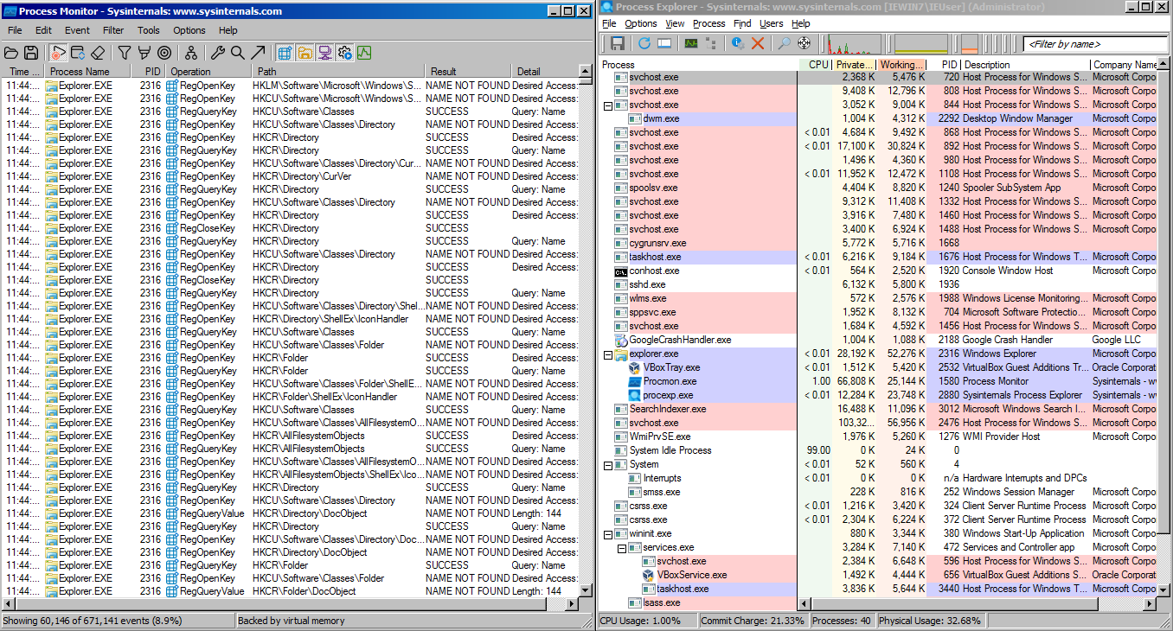1173x631 pixels.
Task: Click the Filter by name input field
Action: coord(1094,43)
